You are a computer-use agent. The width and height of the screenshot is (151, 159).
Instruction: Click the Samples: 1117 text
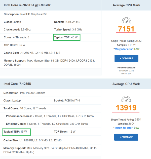pyautogui.click(x=126, y=45)
